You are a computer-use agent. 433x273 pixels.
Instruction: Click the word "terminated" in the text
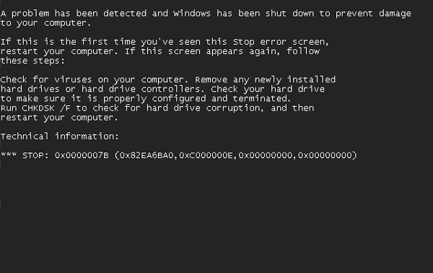260,99
